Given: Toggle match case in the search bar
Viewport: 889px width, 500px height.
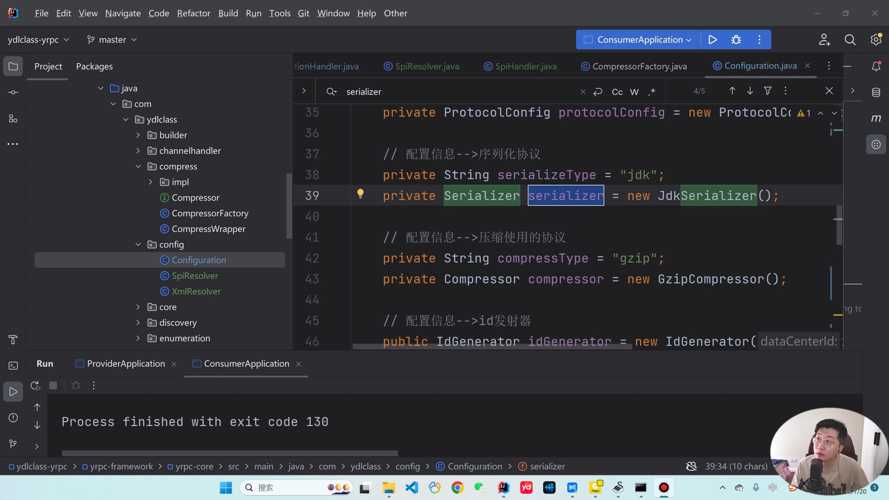Looking at the screenshot, I should pos(618,92).
